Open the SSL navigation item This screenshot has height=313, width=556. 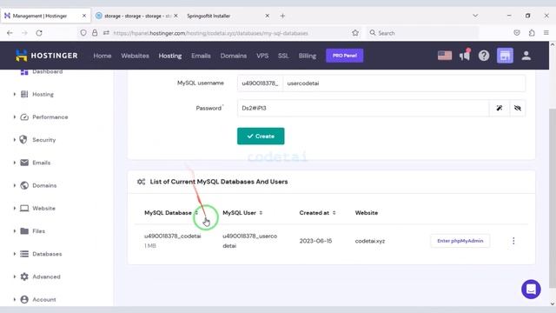[x=283, y=56]
